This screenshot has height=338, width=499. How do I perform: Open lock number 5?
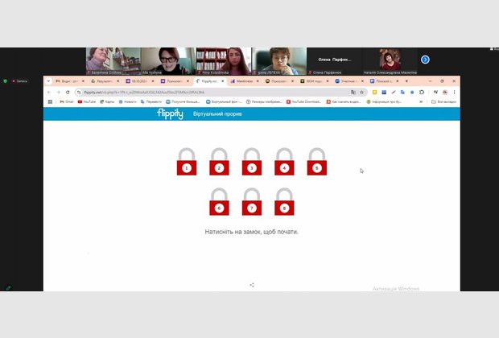click(316, 162)
